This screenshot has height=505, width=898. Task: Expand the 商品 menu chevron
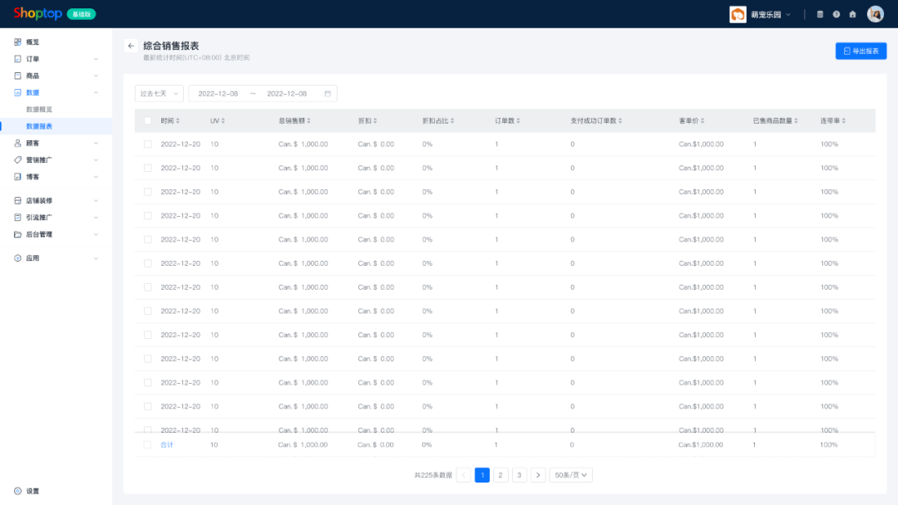click(x=96, y=76)
